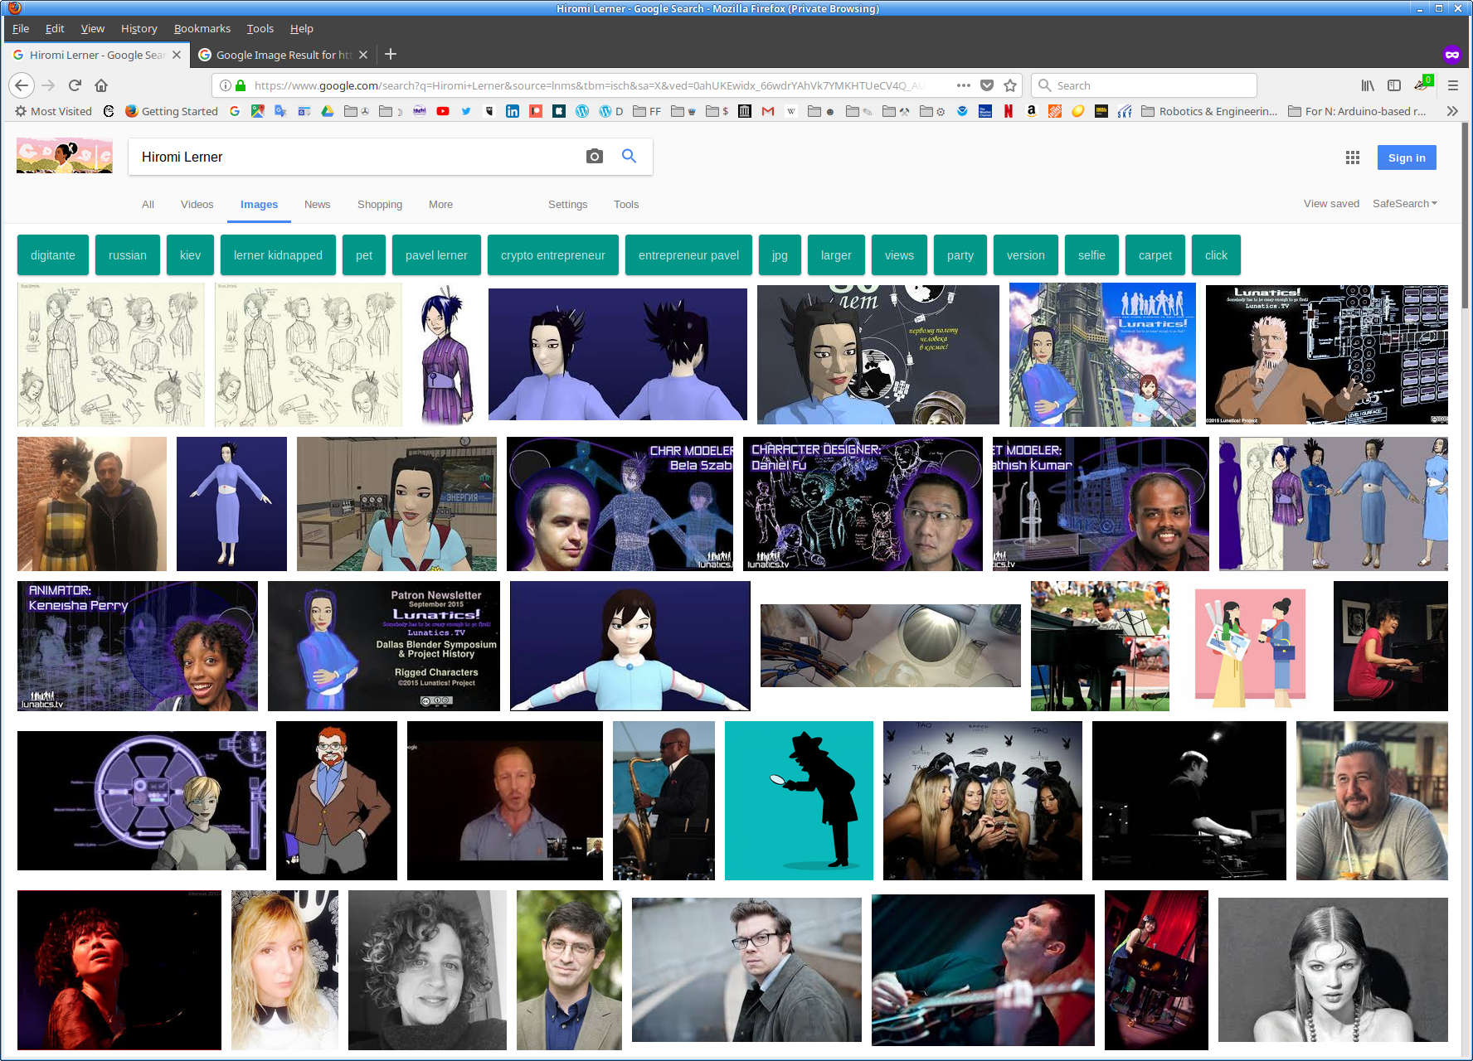Expand the SafeSearch dropdown
Screen dimensions: 1473x1061
(1404, 204)
